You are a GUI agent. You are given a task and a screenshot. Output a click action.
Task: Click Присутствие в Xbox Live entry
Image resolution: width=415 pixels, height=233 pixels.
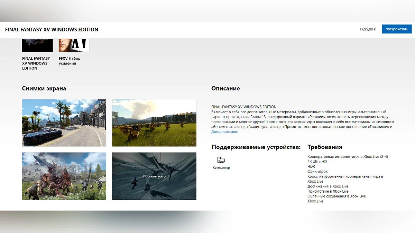click(x=328, y=191)
